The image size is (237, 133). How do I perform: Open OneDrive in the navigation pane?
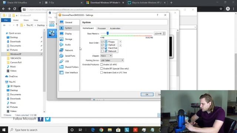pos(13,76)
